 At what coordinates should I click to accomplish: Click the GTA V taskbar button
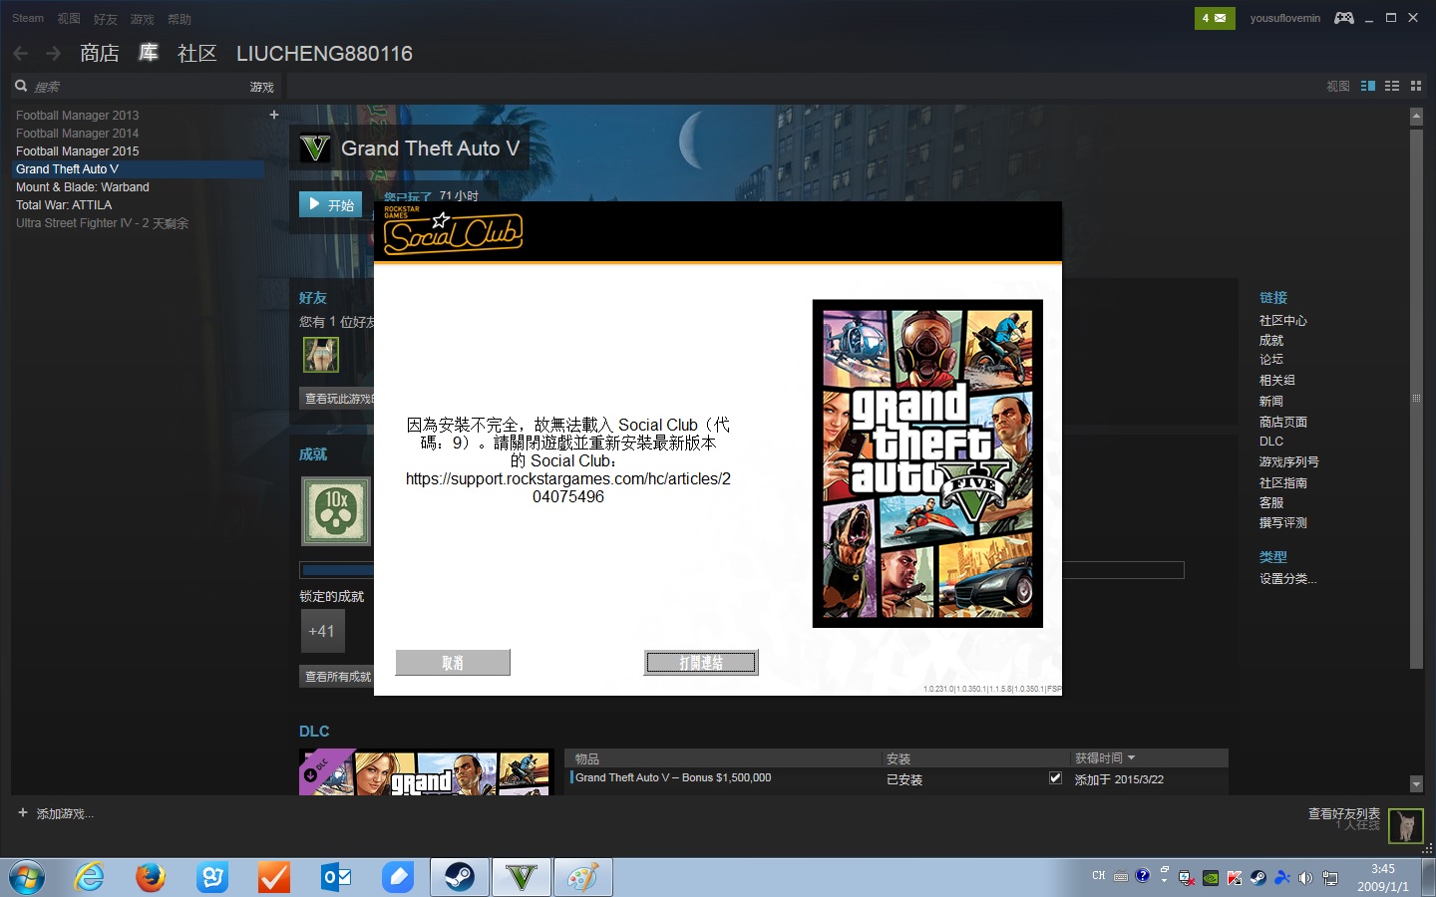click(521, 878)
